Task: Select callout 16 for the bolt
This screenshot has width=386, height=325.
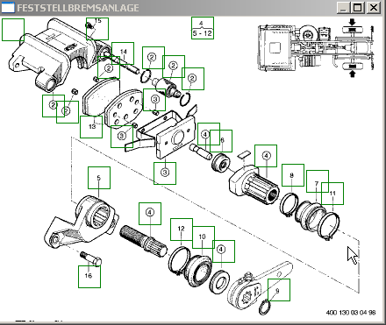Action: click(89, 277)
